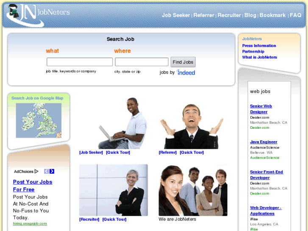This screenshot has height=231, width=308.
Task: Open Java Engineer job listing
Action: click(264, 142)
